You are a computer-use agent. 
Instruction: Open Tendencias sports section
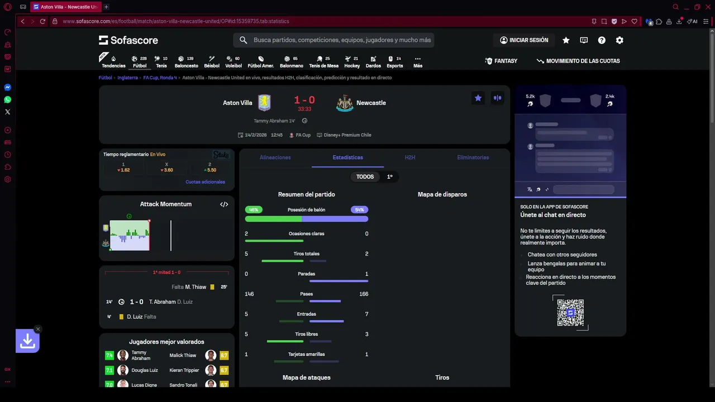(x=113, y=61)
